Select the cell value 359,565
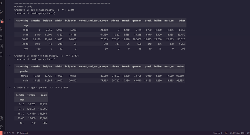Image resolution: width=250 pixels, height=135 pixels. point(43,114)
